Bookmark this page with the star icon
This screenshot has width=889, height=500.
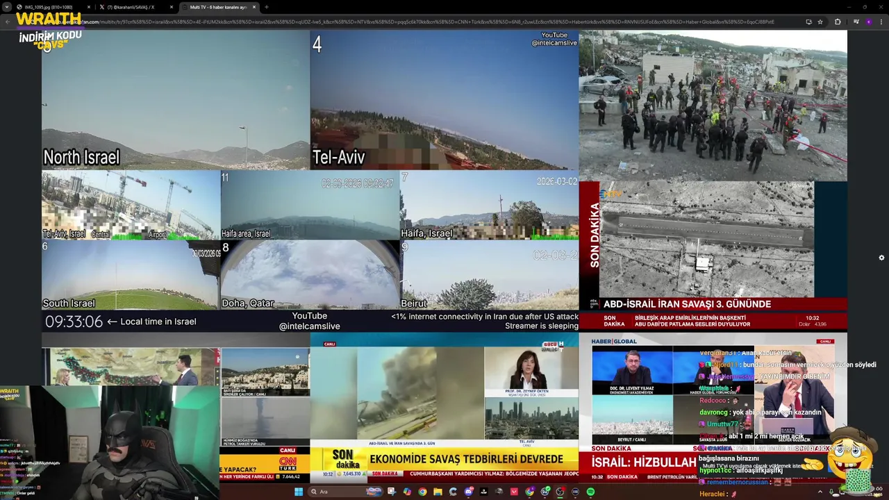[x=820, y=22]
